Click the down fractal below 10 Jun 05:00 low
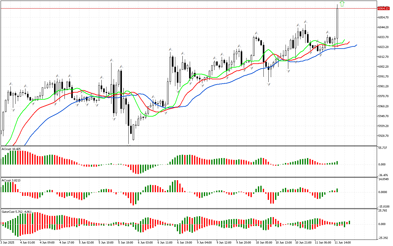 pyautogui.click(x=269, y=84)
